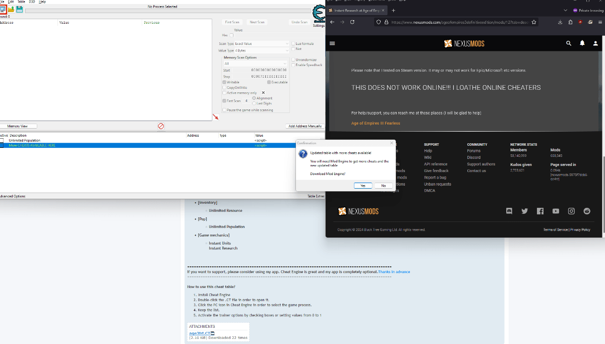The width and height of the screenshot is (605, 344).
Task: Open the Firefox application menu icon
Action: tap(599, 22)
